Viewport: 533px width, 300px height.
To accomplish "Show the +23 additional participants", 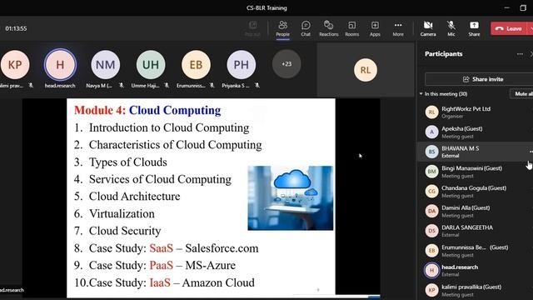I will pyautogui.click(x=286, y=64).
